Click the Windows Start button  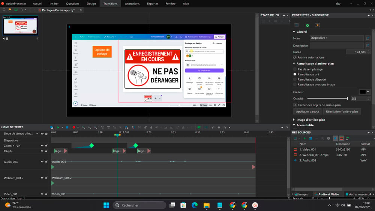(x=106, y=205)
